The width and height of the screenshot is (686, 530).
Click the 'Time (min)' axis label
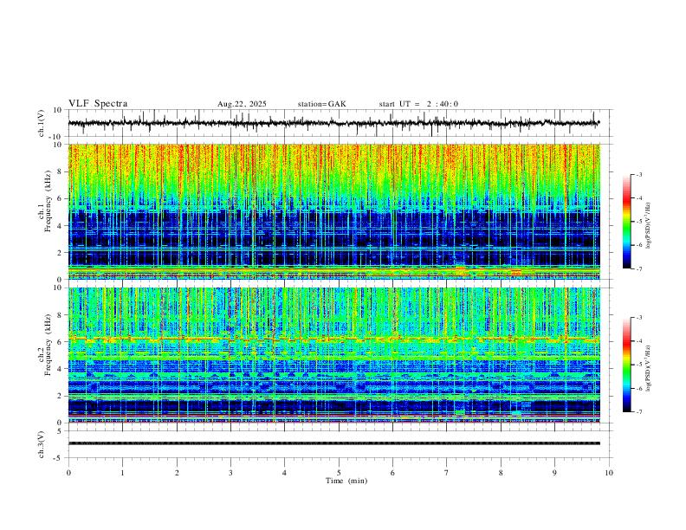tap(346, 481)
